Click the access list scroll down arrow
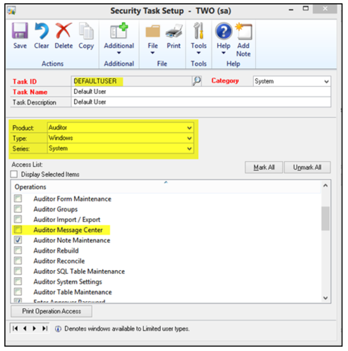 326,298
